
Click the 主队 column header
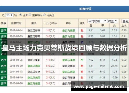pyautogui.click(x=34, y=23)
